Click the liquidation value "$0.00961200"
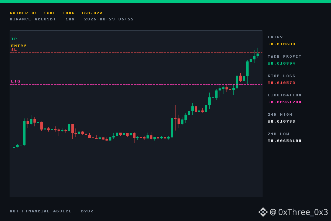 click(x=284, y=102)
